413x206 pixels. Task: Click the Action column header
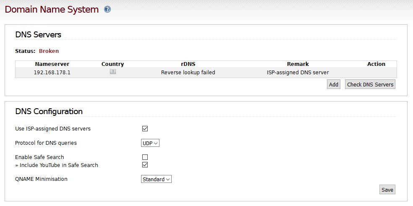[x=376, y=64]
